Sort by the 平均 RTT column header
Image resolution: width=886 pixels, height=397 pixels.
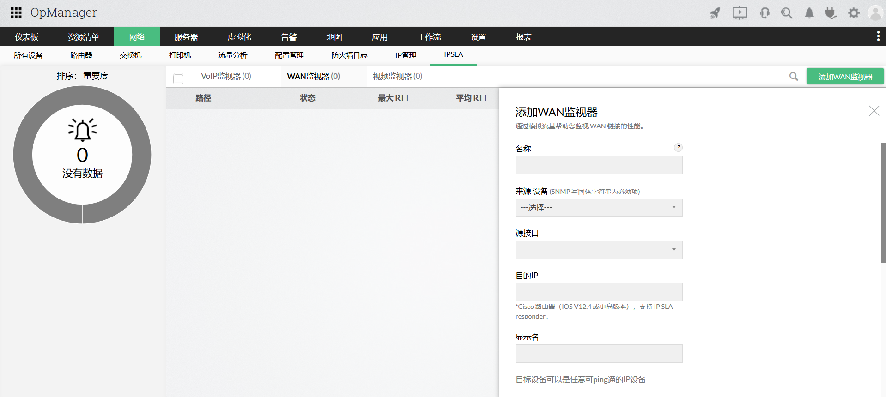tap(472, 98)
